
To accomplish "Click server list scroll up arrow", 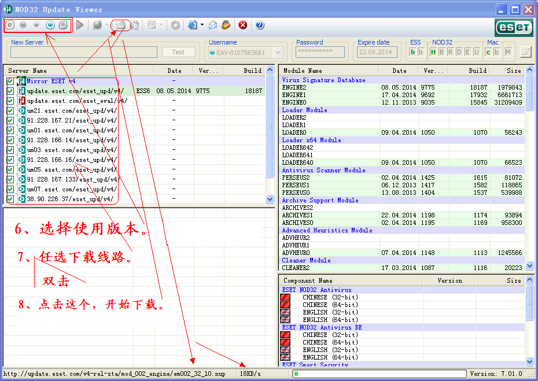I will point(270,70).
